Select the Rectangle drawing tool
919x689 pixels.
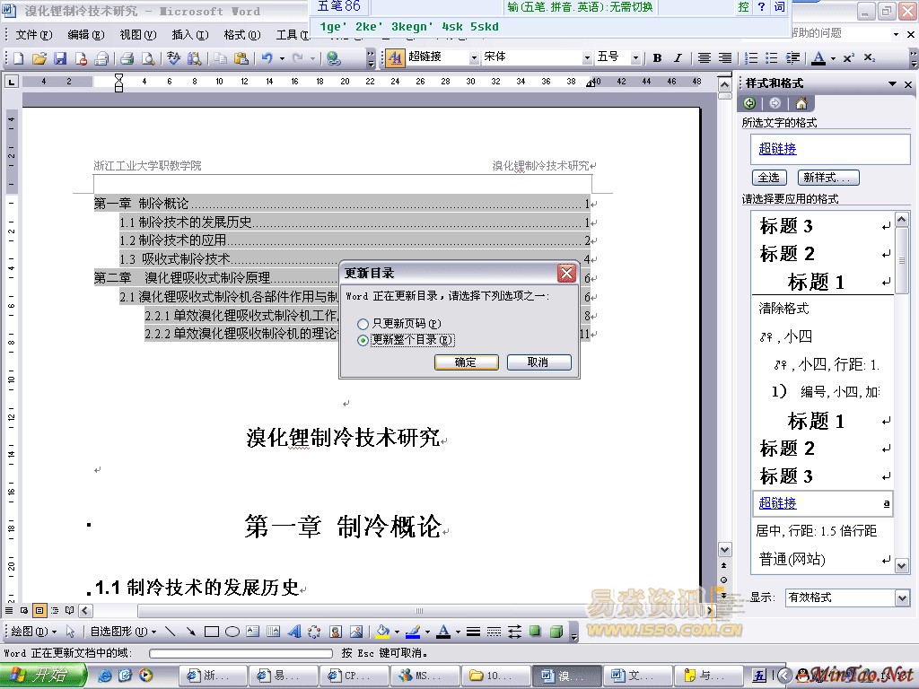[x=212, y=632]
